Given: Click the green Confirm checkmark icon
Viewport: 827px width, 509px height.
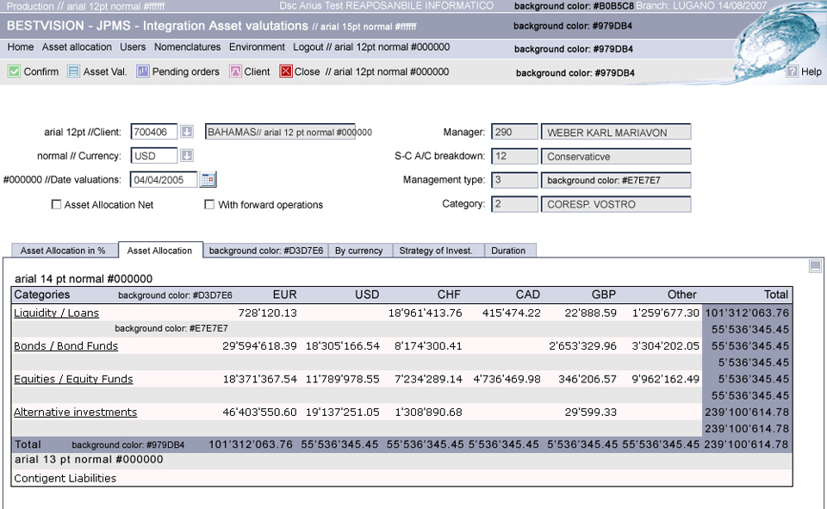Looking at the screenshot, I should pos(14,71).
